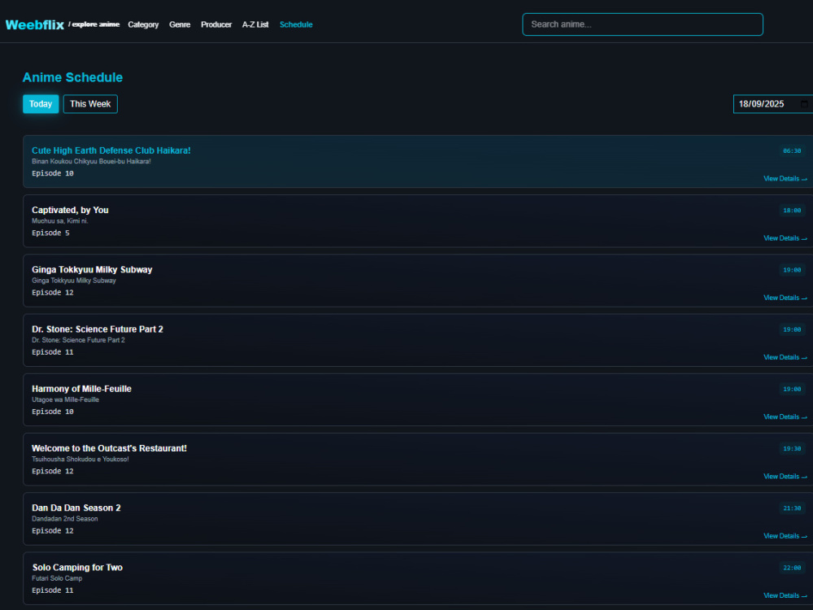
Task: Click Binan Koukou Chikyuu Bouei-bu Haikara! subtitle
Action: click(91, 161)
